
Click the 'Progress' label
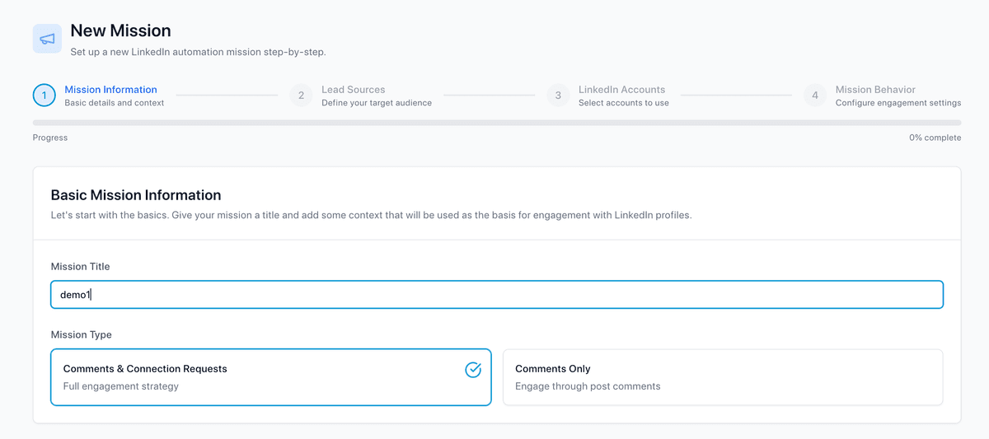50,138
